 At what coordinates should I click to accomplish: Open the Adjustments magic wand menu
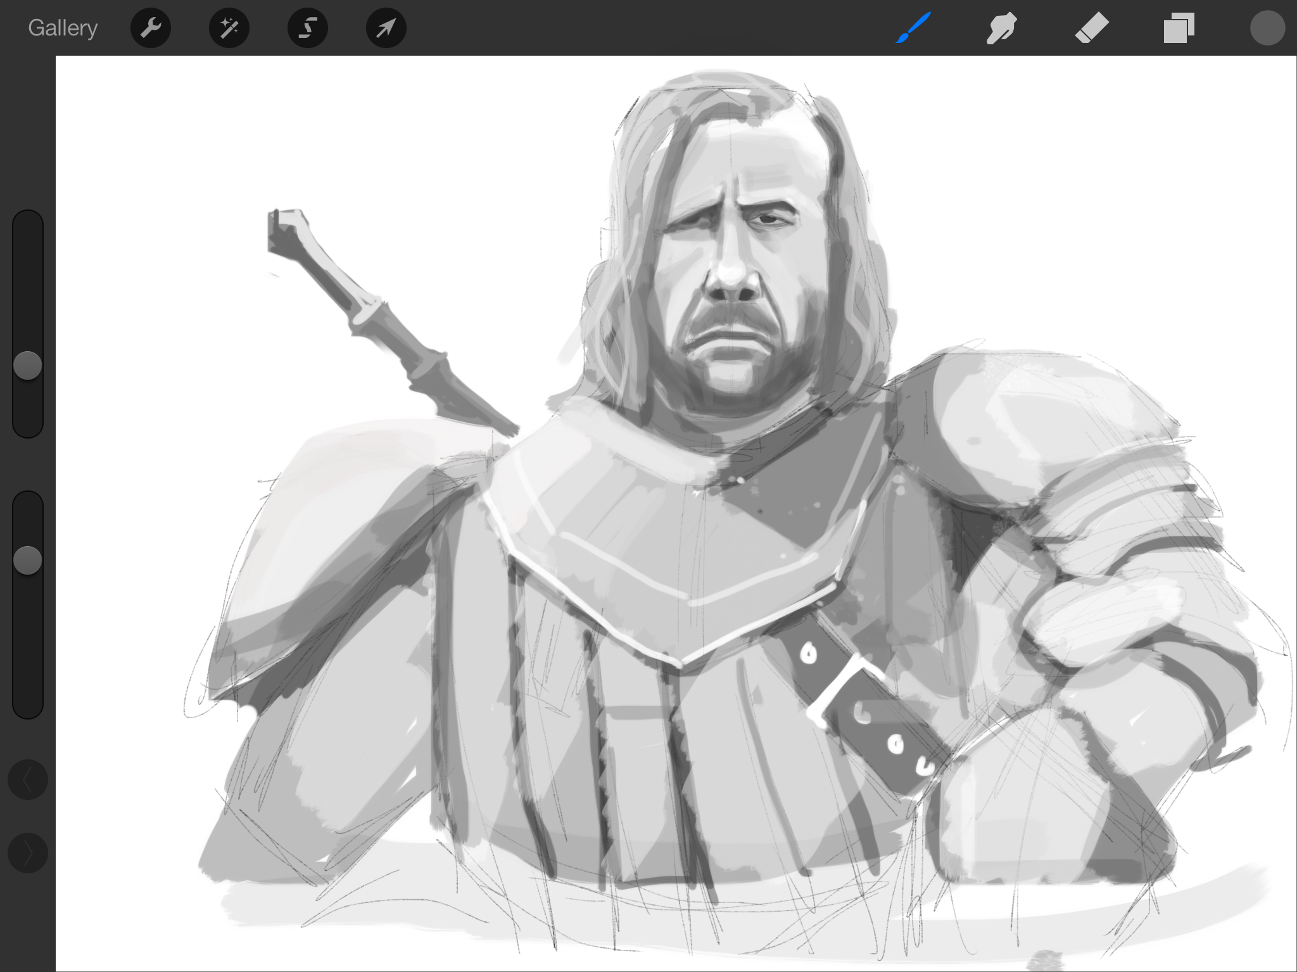pyautogui.click(x=229, y=28)
